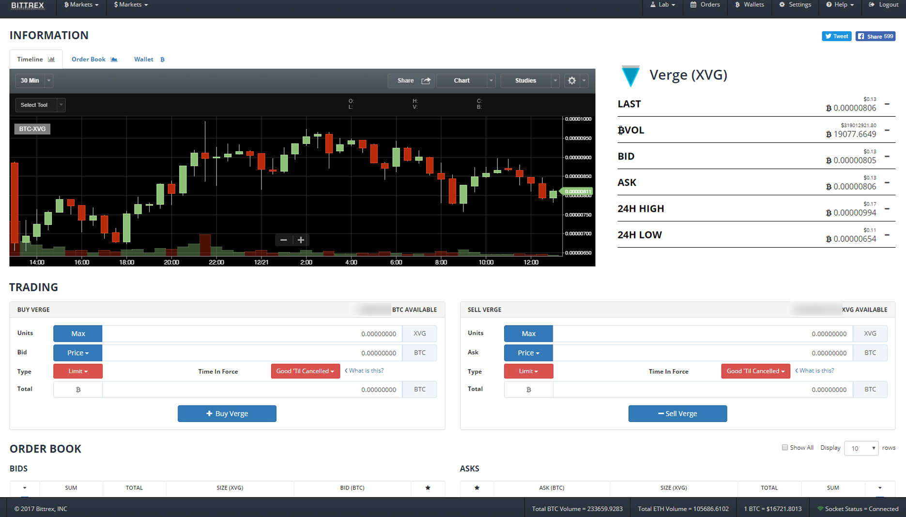
Task: Go to Wallets page
Action: [749, 5]
